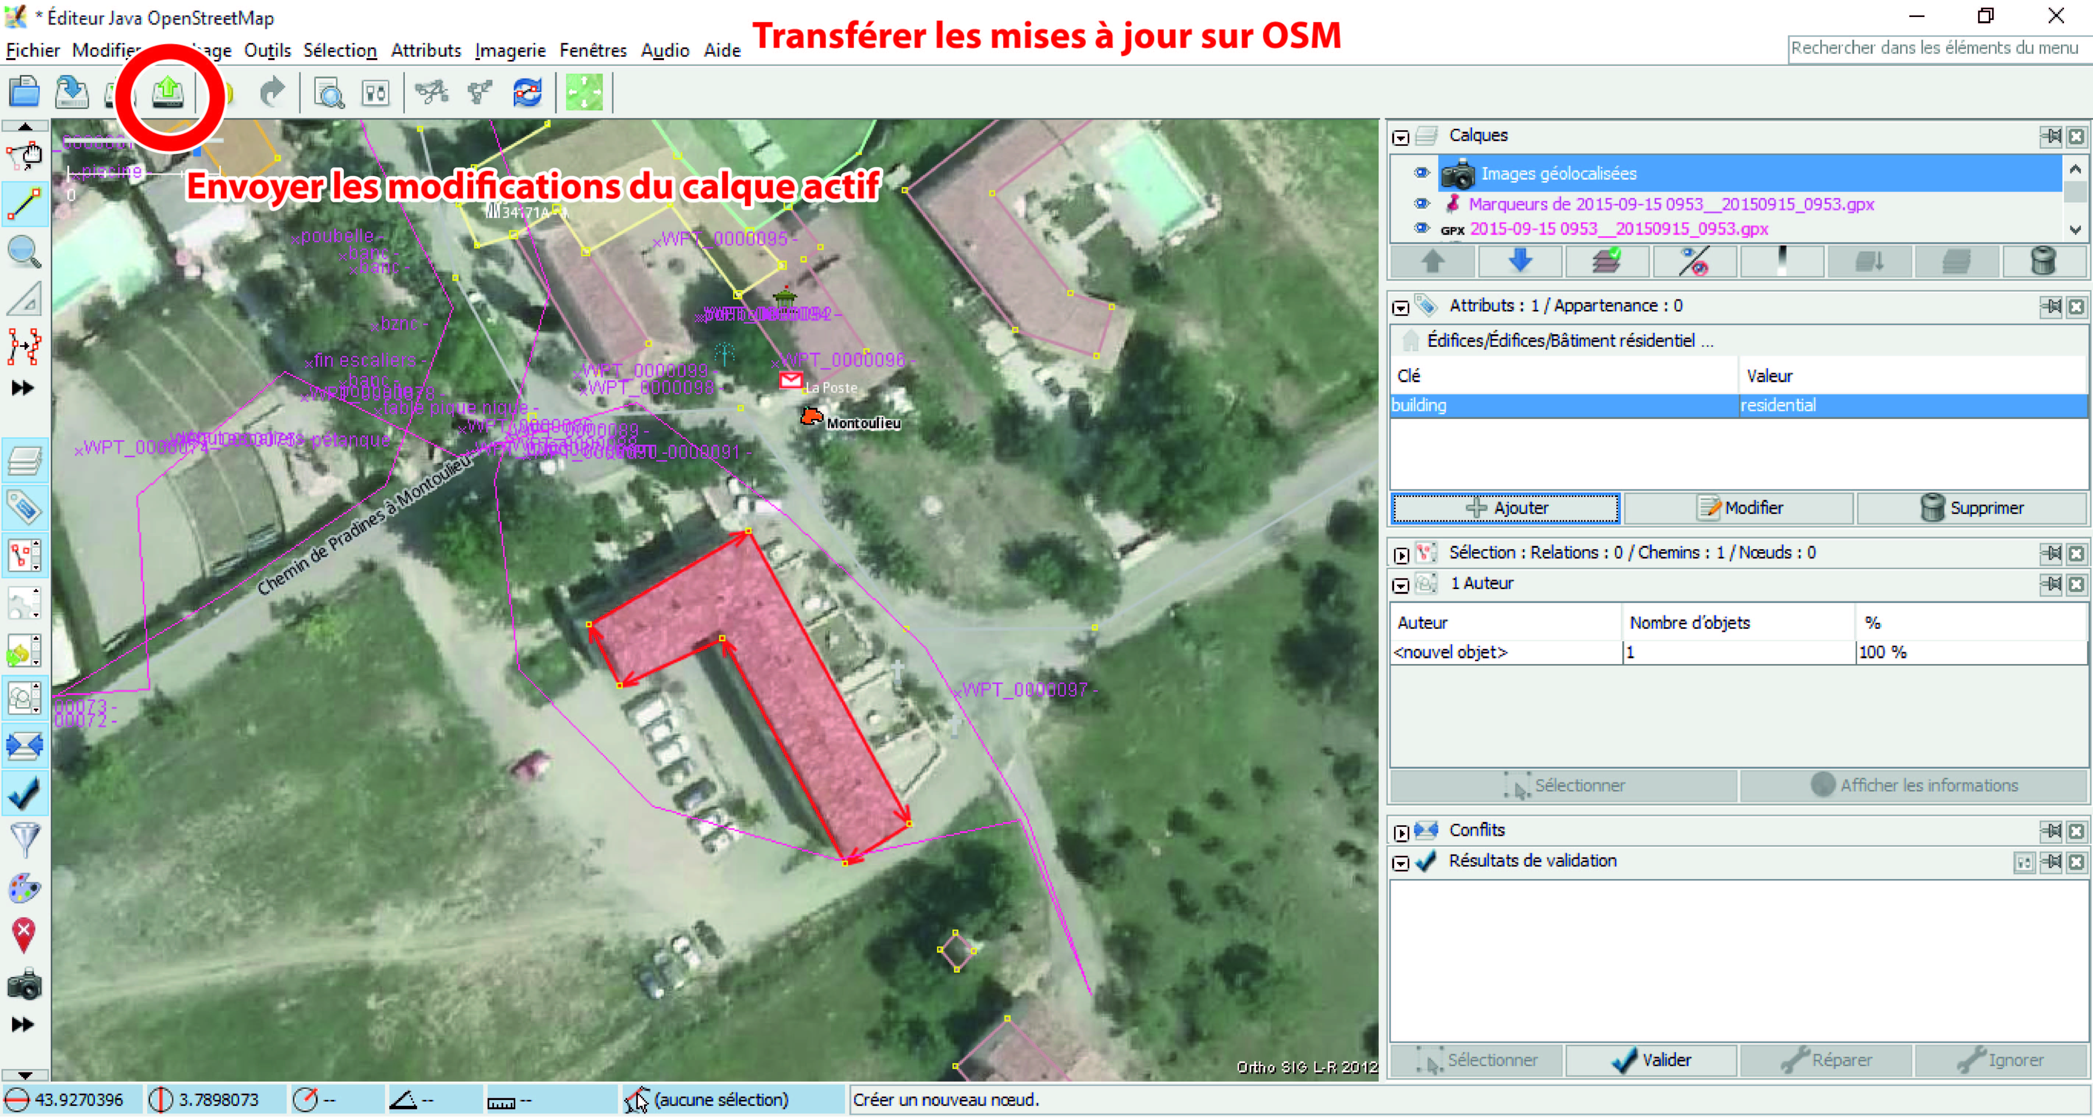
Task: Expand more tools via upper double arrow
Action: [x=23, y=388]
